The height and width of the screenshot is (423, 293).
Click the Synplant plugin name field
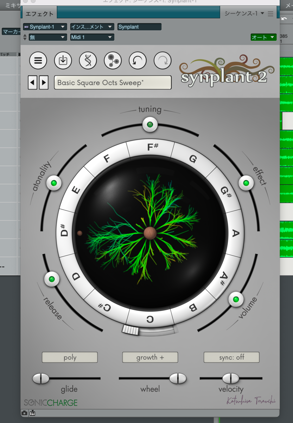(140, 27)
